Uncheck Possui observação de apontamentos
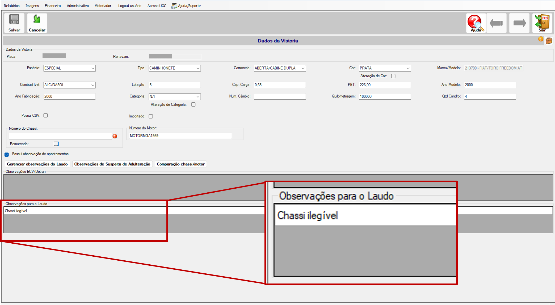The height and width of the screenshot is (305, 555). [x=7, y=154]
